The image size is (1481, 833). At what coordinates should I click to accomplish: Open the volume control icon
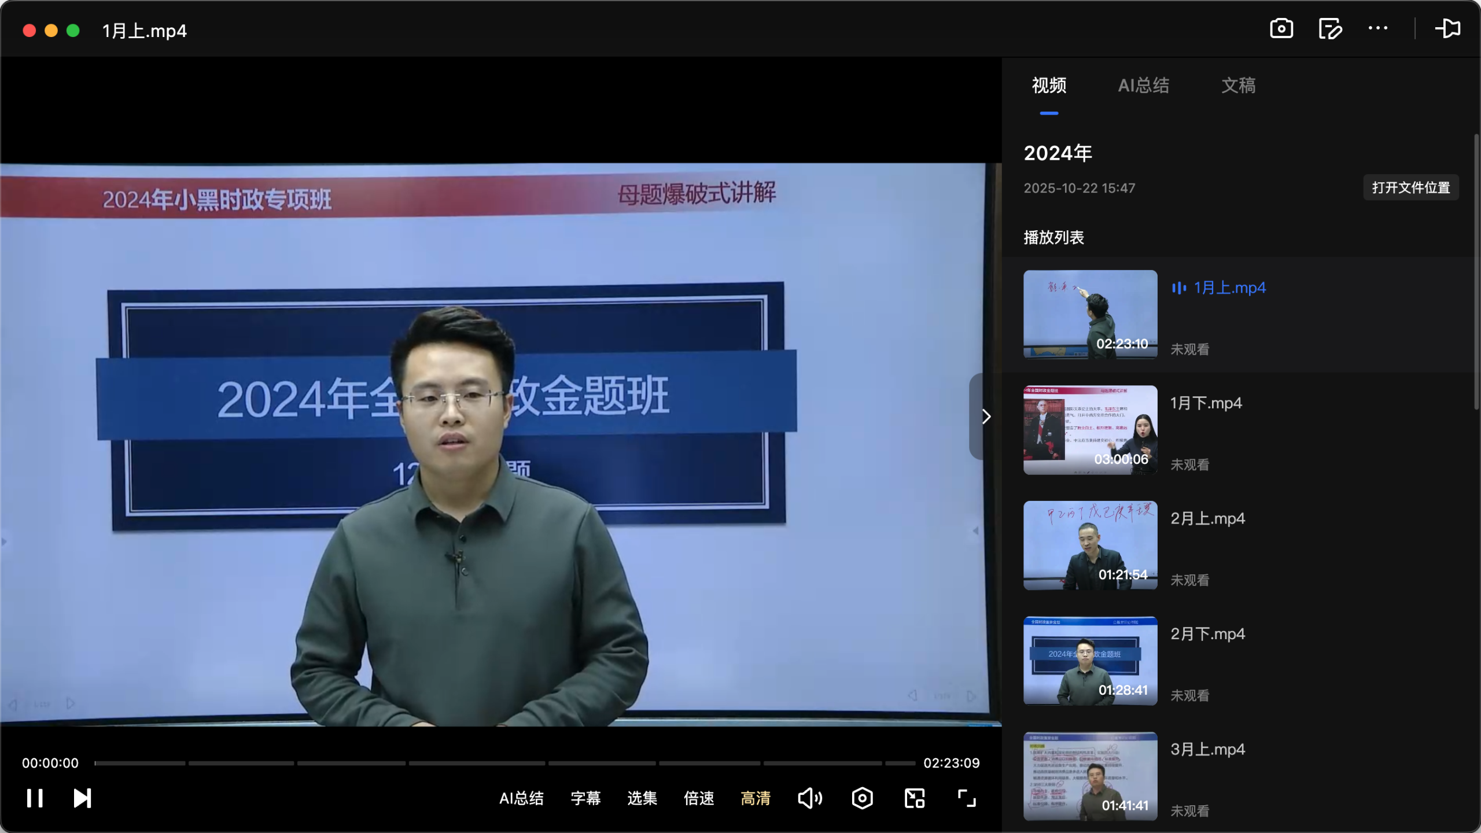pyautogui.click(x=810, y=798)
